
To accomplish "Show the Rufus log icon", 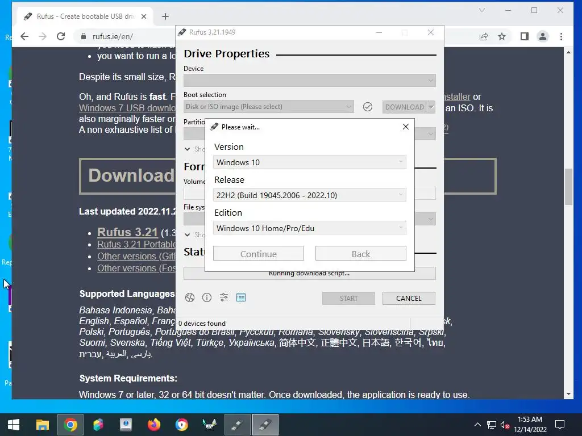I will (241, 297).
